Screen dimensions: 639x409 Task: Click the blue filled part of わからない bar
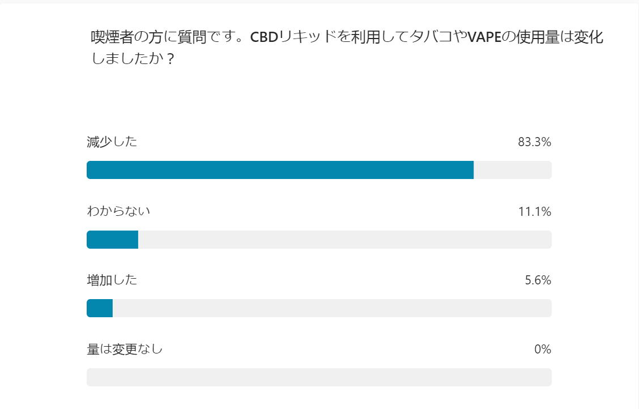tap(112, 240)
